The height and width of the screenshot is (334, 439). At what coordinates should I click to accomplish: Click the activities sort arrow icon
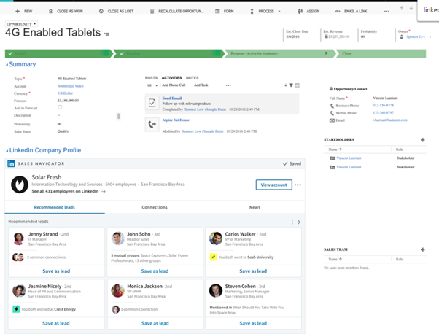click(x=286, y=85)
